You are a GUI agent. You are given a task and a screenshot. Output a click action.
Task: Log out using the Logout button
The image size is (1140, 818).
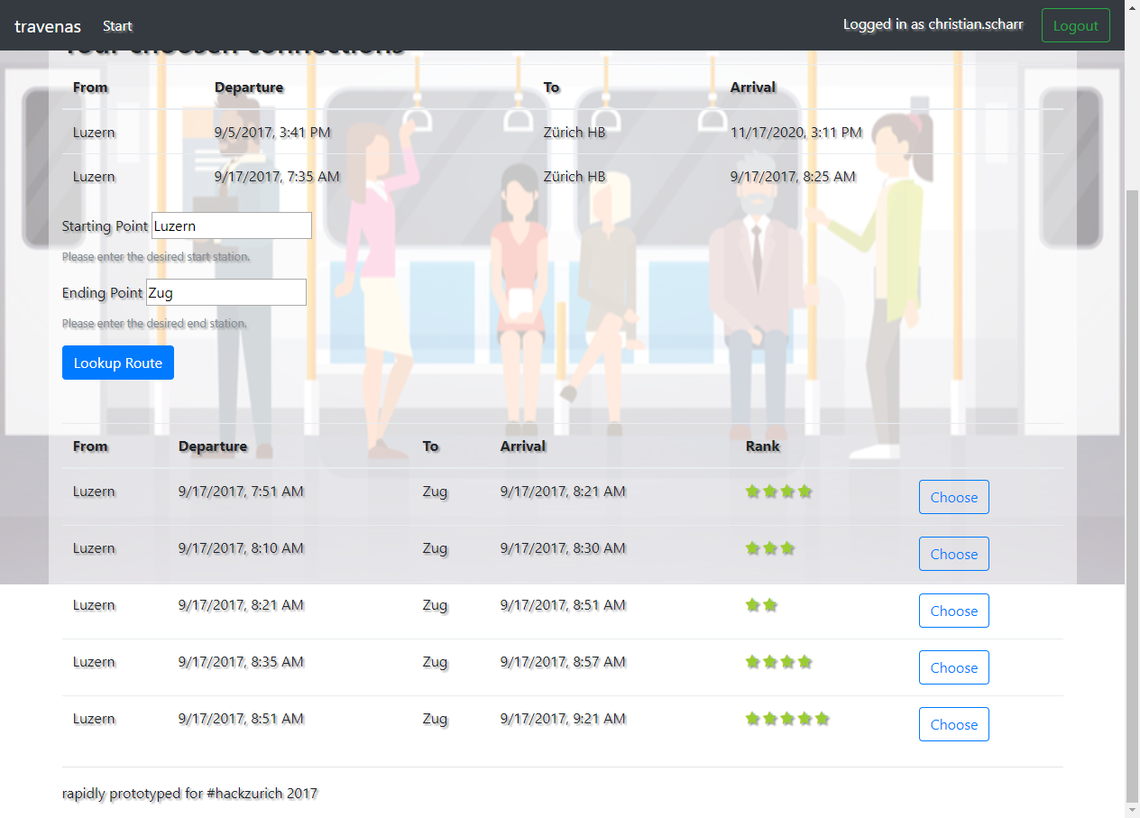point(1075,25)
